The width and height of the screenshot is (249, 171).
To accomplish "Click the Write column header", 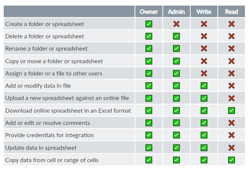I will 204,12.
